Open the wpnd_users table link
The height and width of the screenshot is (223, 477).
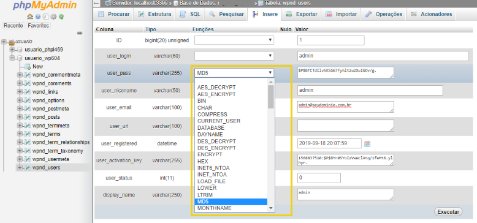click(46, 168)
